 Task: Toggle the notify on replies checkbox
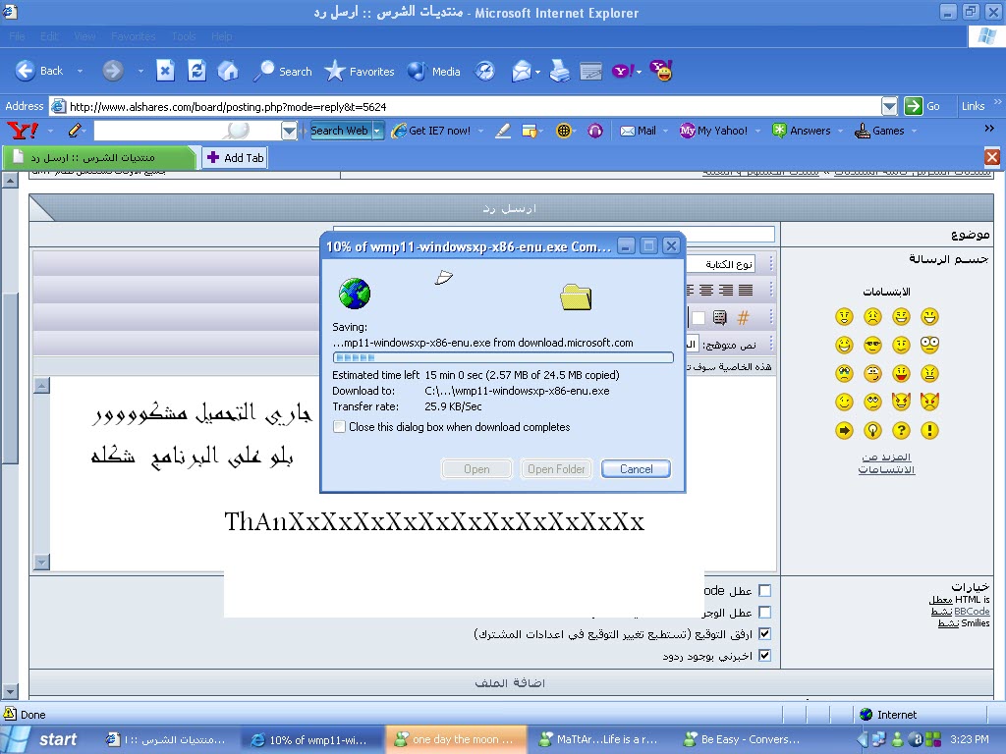pos(764,655)
